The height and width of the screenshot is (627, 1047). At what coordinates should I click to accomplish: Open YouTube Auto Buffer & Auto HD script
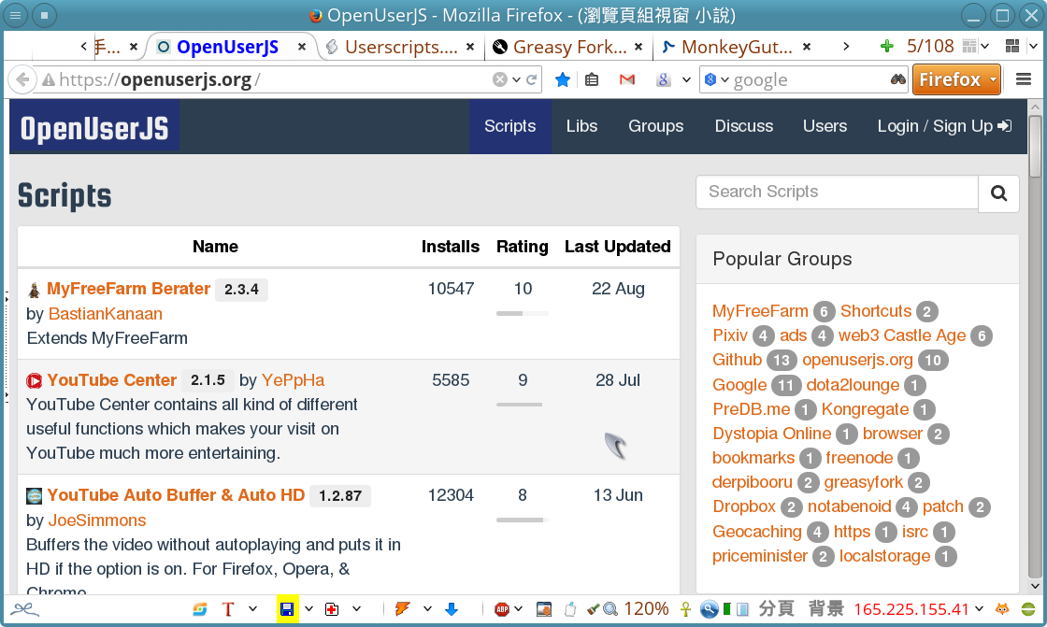click(176, 495)
